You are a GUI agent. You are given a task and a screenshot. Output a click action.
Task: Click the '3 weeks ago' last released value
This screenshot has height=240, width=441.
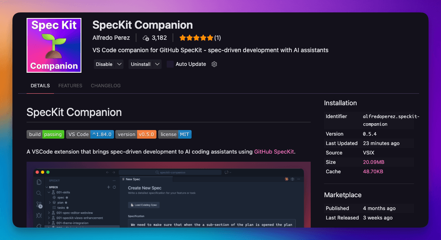[378, 218]
